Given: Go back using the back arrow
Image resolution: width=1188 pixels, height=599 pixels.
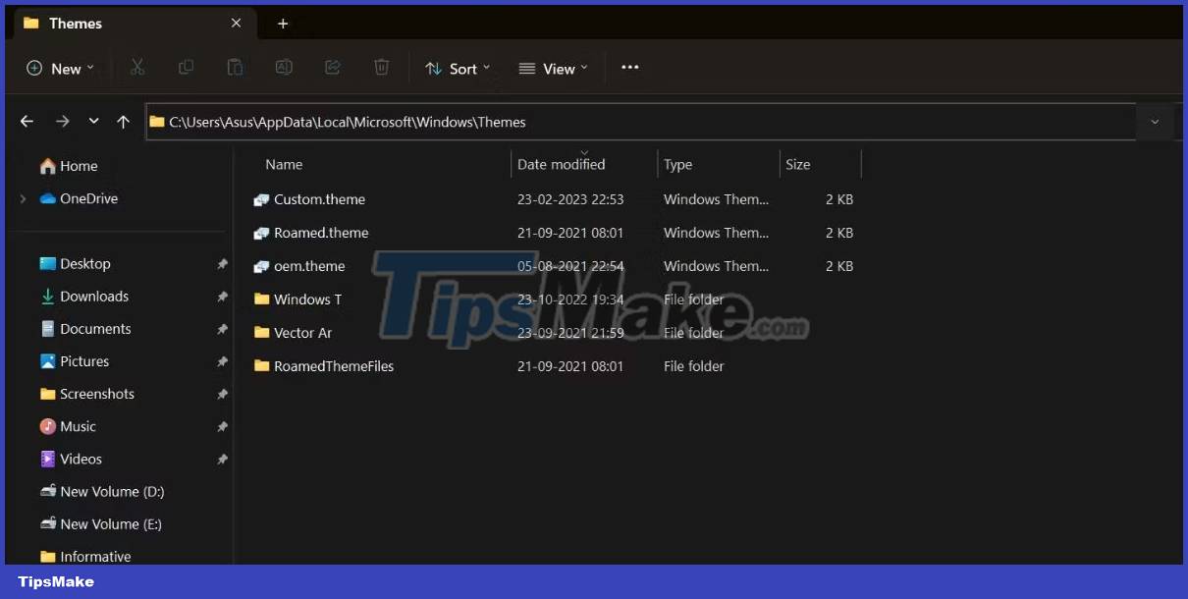Looking at the screenshot, I should click(27, 121).
